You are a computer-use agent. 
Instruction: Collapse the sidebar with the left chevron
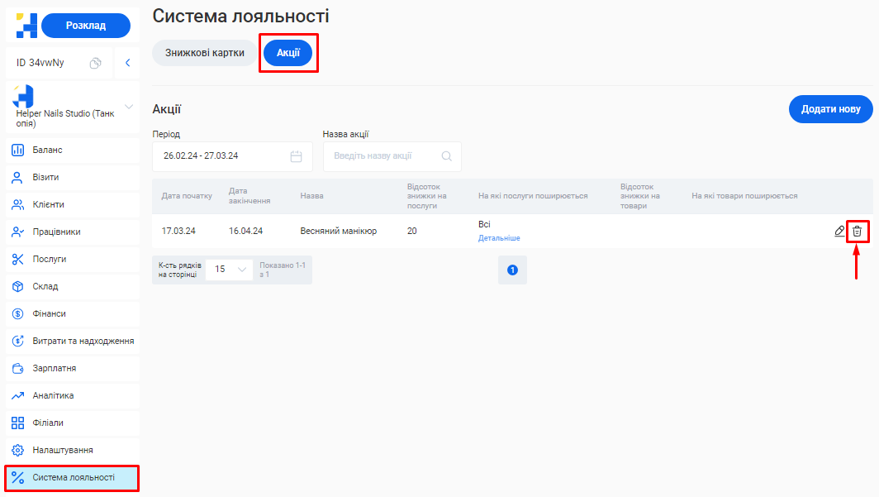click(x=127, y=63)
